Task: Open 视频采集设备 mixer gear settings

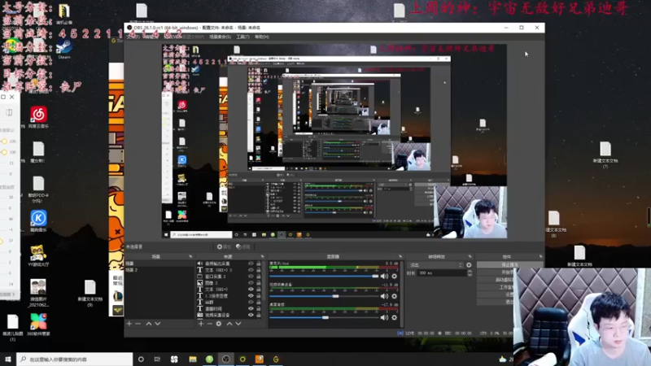Action: 395,296
